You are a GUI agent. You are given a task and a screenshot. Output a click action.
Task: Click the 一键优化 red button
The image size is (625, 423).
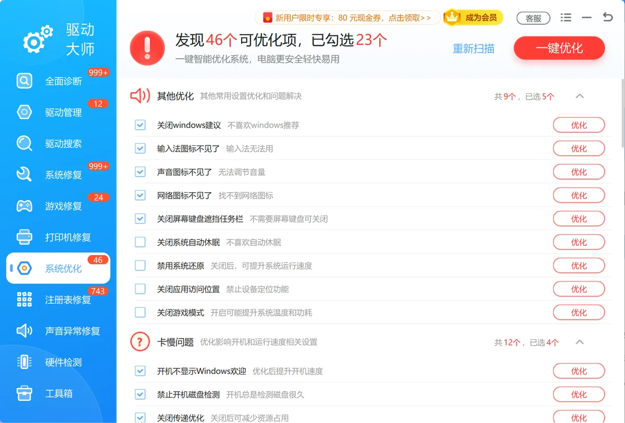click(x=559, y=48)
